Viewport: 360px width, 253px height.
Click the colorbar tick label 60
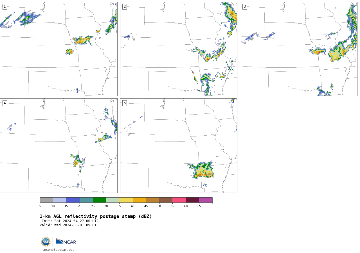pos(186,206)
